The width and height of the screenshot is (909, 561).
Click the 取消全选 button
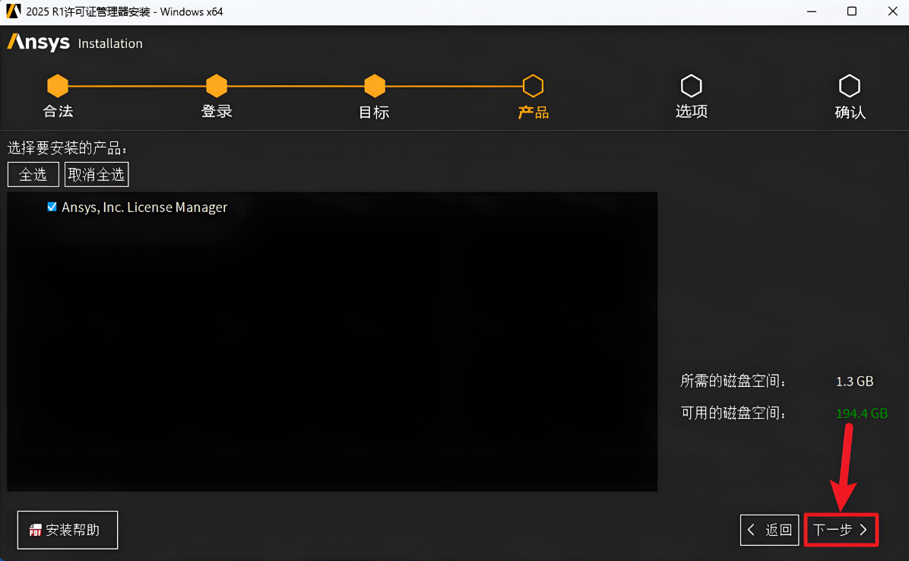97,174
